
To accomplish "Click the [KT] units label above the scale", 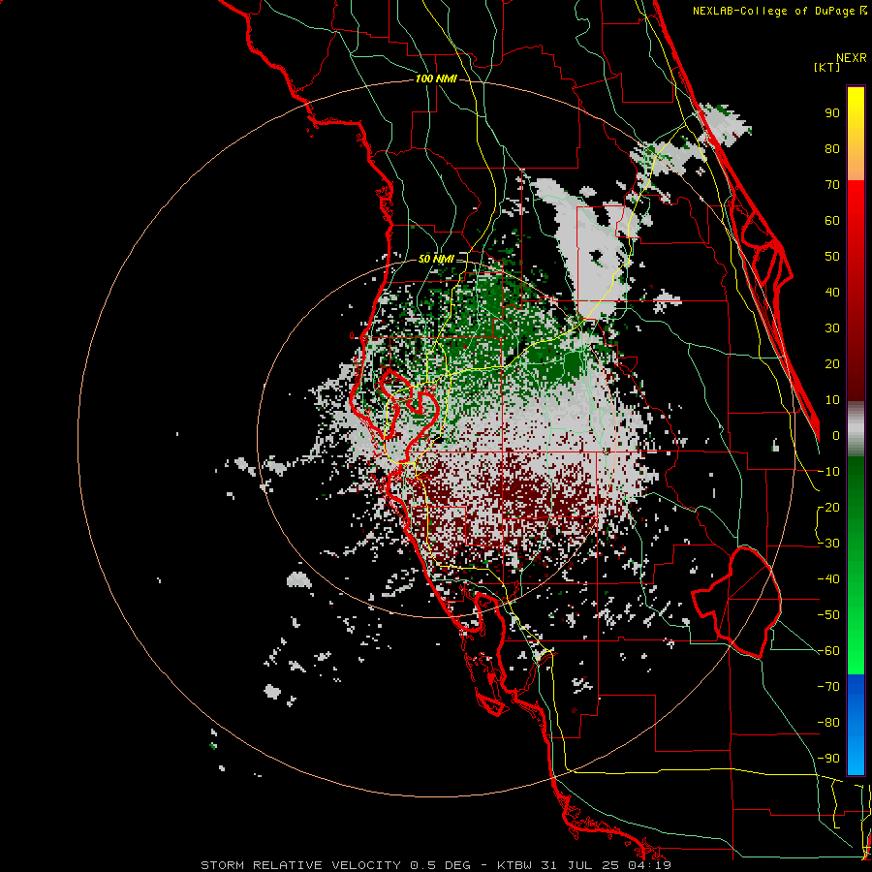I will coord(827,67).
